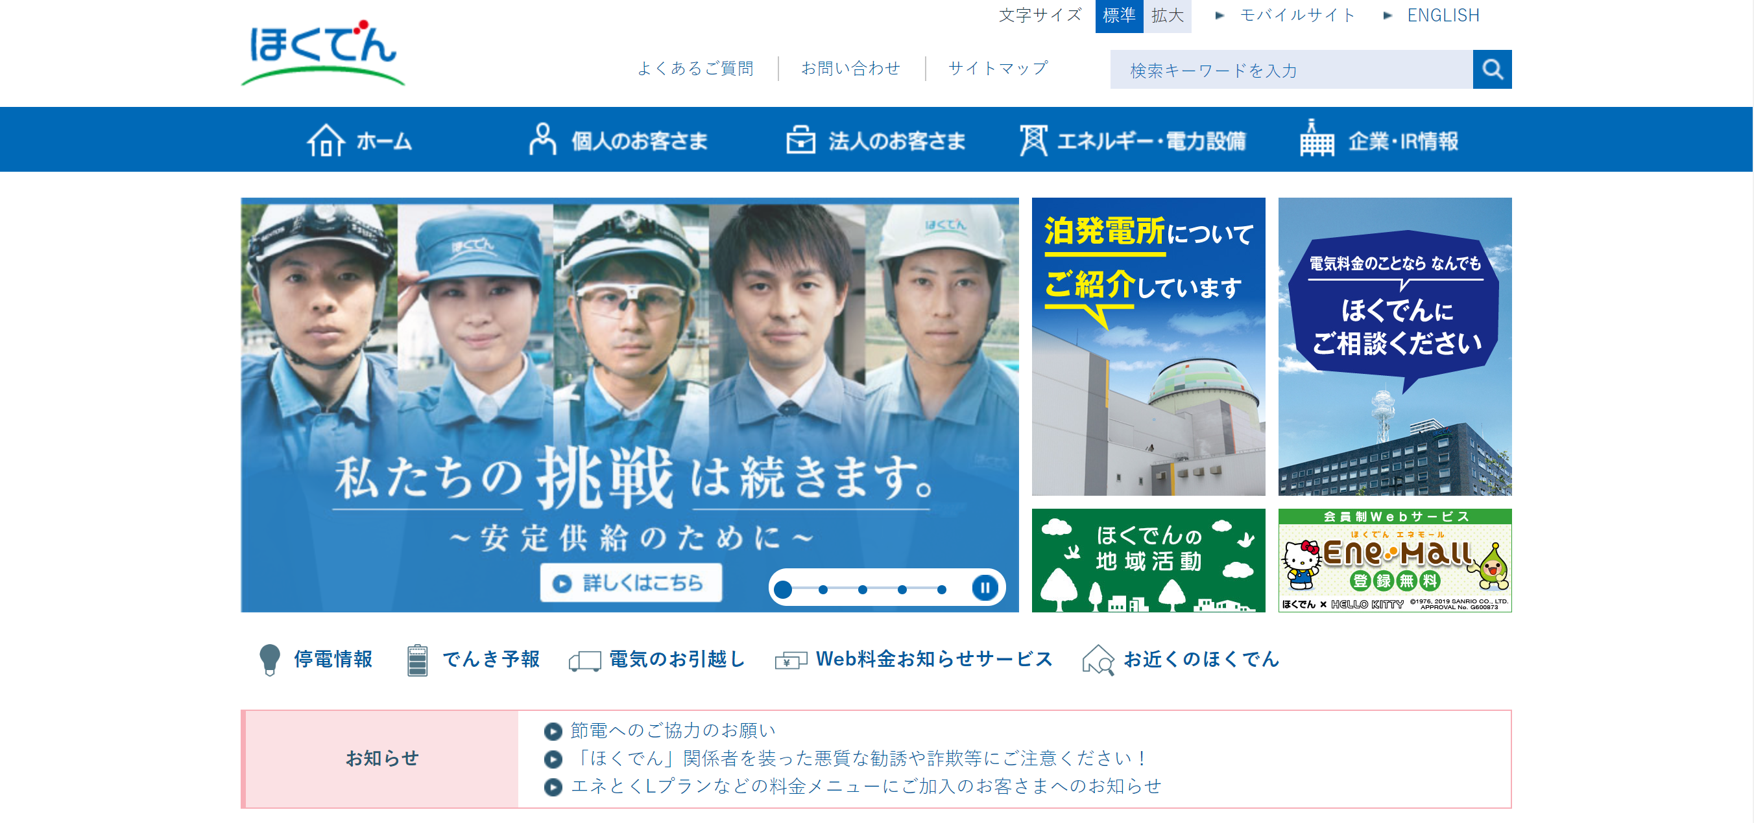The width and height of the screenshot is (1754, 823).
Task: Open ほくでんの地域活動 banner
Action: point(1148,561)
